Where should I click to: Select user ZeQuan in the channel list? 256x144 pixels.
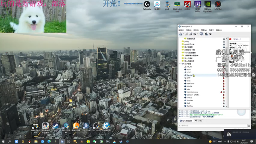pyautogui.click(x=193, y=95)
